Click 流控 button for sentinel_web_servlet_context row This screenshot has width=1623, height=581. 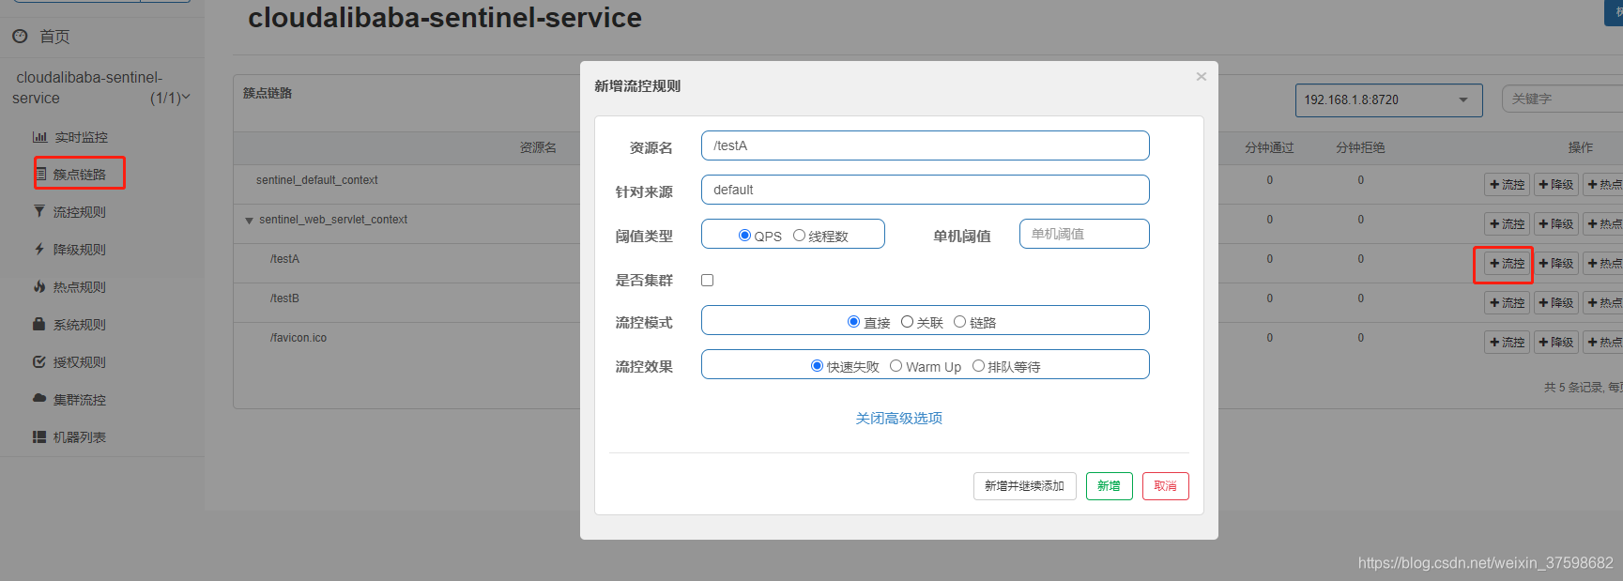click(1507, 224)
